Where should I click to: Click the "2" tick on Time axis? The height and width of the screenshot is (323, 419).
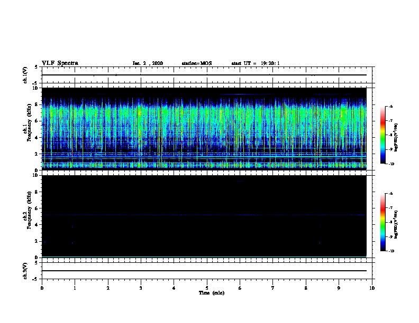108,288
